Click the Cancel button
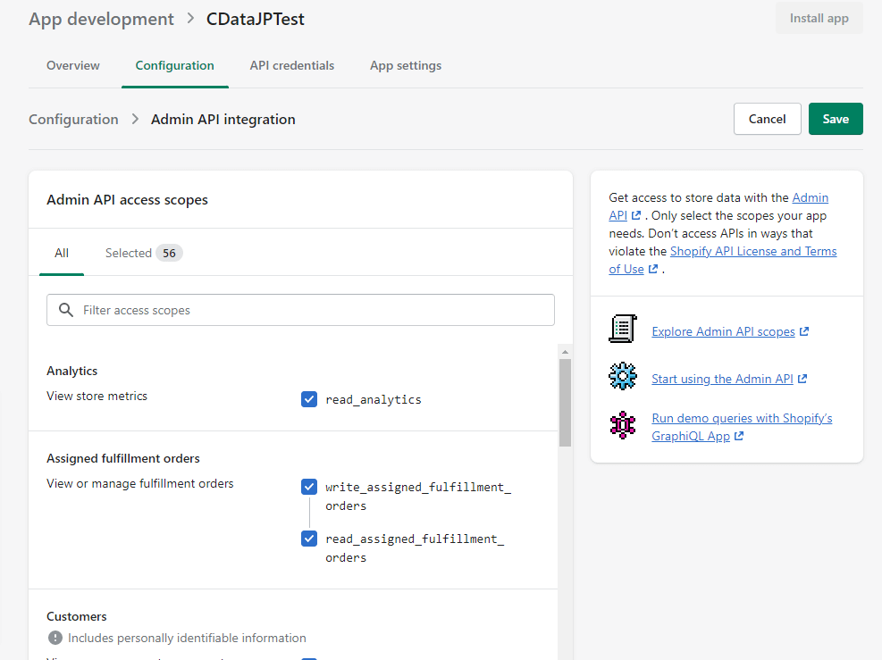This screenshot has height=660, width=882. point(767,119)
